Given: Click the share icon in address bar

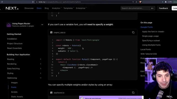Looking at the screenshot, I should point(136,2).
